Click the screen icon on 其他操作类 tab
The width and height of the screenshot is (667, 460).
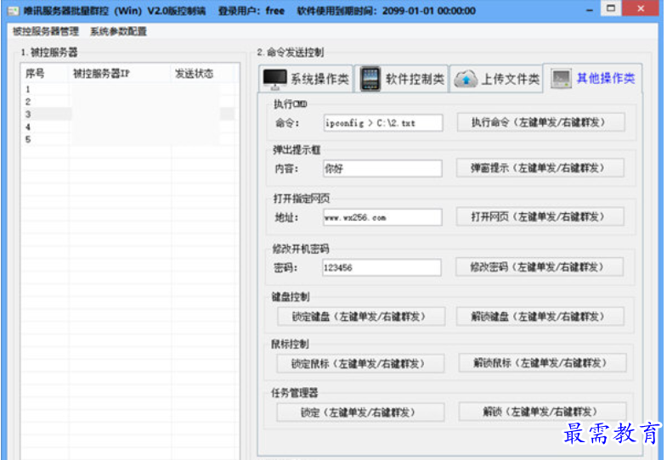click(x=561, y=79)
